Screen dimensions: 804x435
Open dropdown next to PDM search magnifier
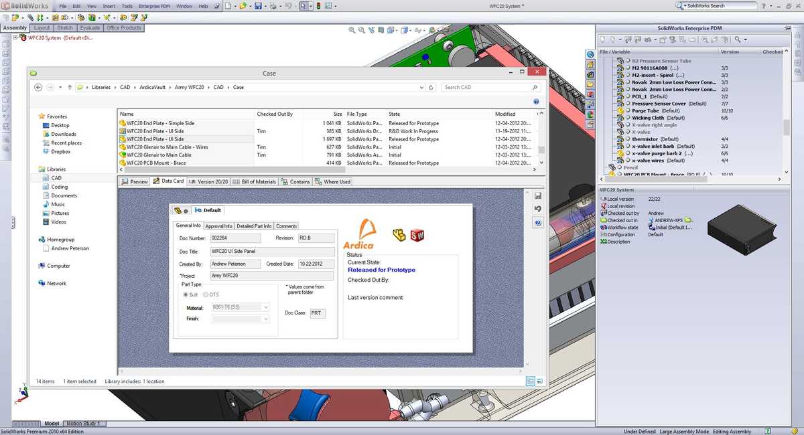point(745,40)
